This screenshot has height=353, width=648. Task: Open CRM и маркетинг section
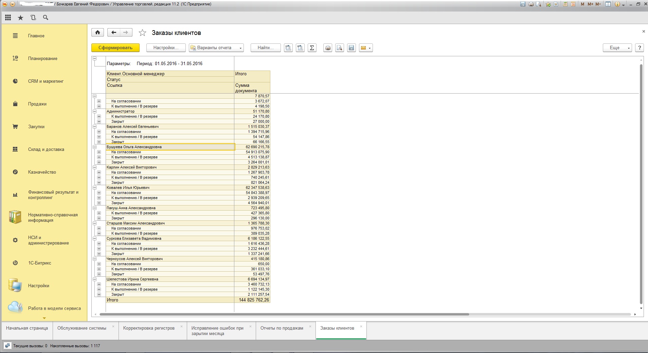coord(46,81)
